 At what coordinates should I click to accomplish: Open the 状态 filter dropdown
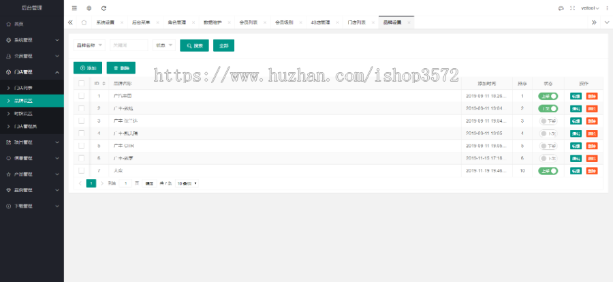[x=163, y=46]
